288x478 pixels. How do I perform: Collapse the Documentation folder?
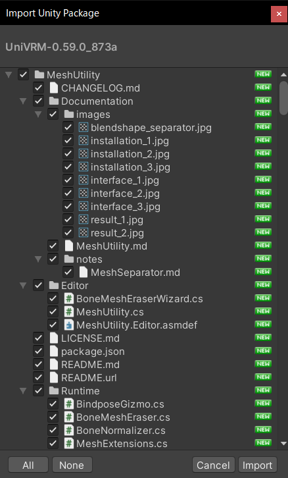[23, 101]
